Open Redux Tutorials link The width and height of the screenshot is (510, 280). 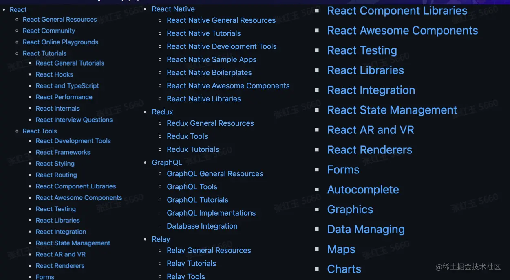click(193, 149)
